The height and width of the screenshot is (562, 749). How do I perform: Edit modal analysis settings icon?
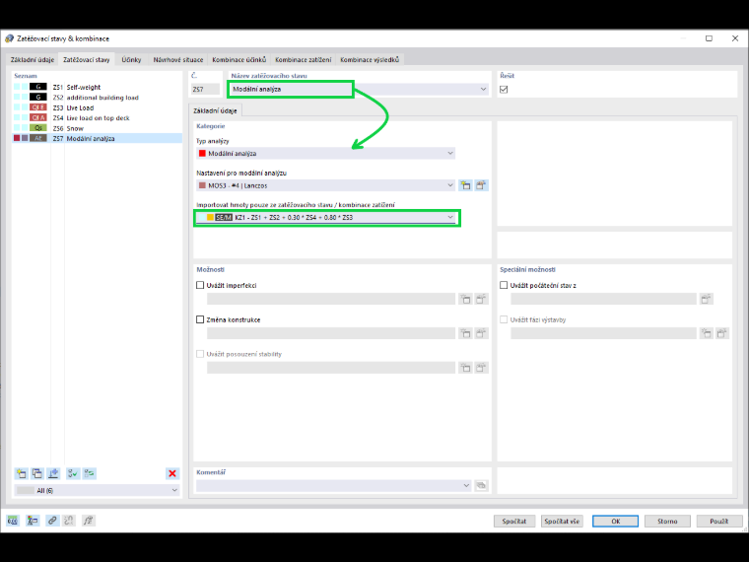[x=481, y=185]
